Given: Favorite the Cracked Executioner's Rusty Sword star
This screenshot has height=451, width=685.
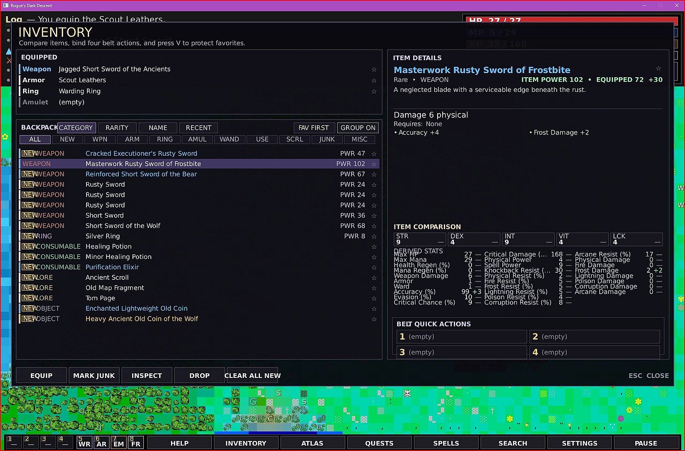Looking at the screenshot, I should point(374,154).
